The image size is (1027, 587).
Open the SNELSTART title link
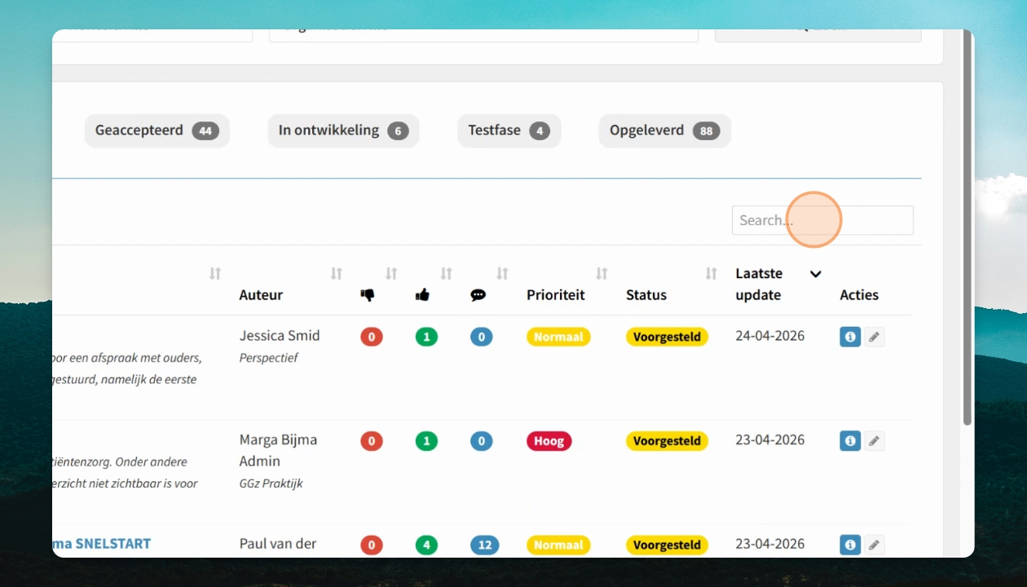(x=102, y=544)
